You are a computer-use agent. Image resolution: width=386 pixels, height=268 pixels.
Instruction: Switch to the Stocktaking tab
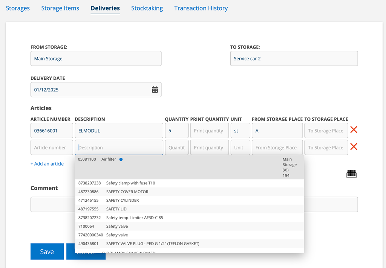pyautogui.click(x=147, y=8)
